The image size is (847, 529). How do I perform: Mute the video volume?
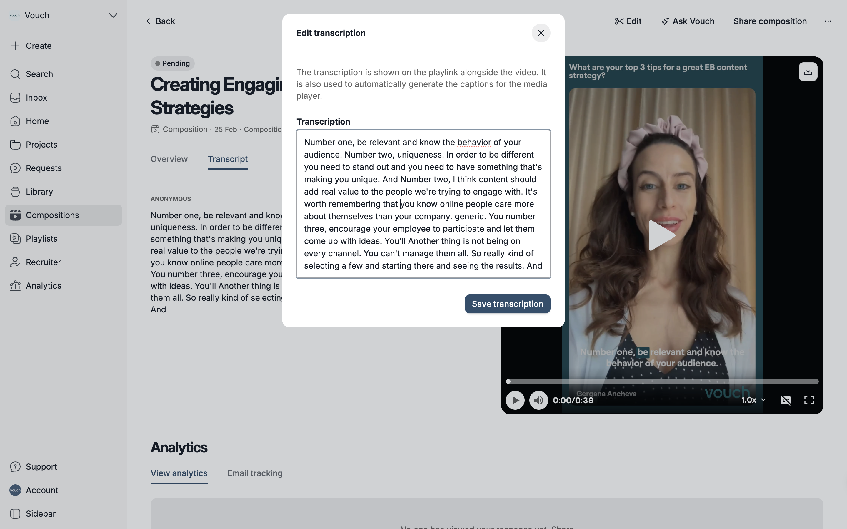[538, 400]
